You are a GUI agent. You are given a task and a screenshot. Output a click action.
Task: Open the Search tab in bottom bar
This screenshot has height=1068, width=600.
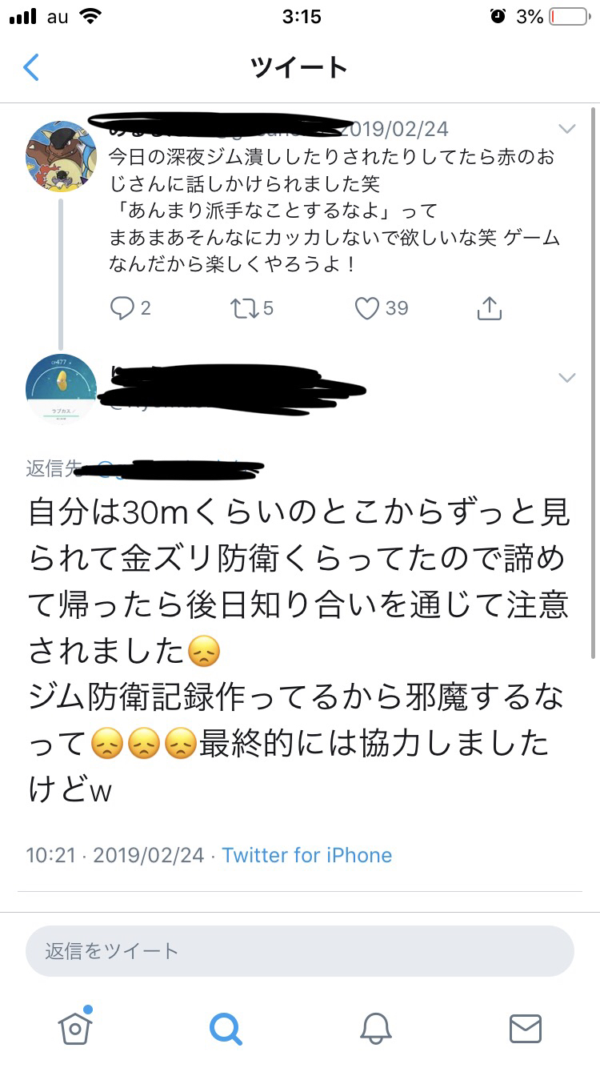click(225, 1028)
